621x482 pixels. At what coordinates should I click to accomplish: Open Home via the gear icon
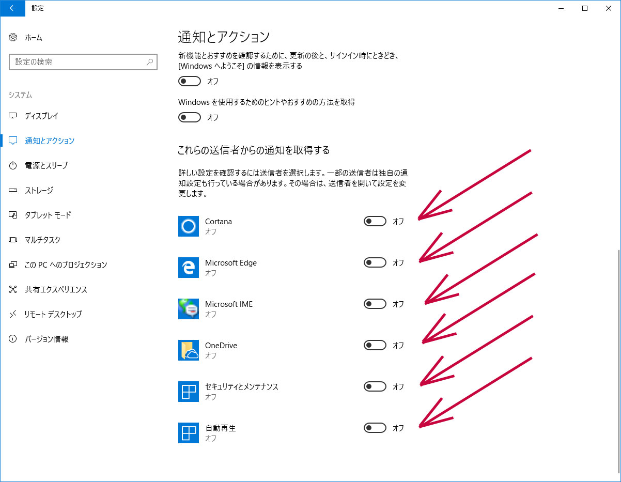[13, 38]
